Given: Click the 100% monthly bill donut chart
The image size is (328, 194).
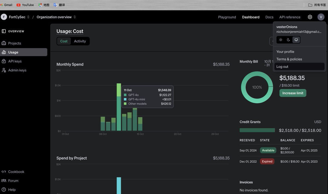Looking at the screenshot, I should (x=257, y=87).
